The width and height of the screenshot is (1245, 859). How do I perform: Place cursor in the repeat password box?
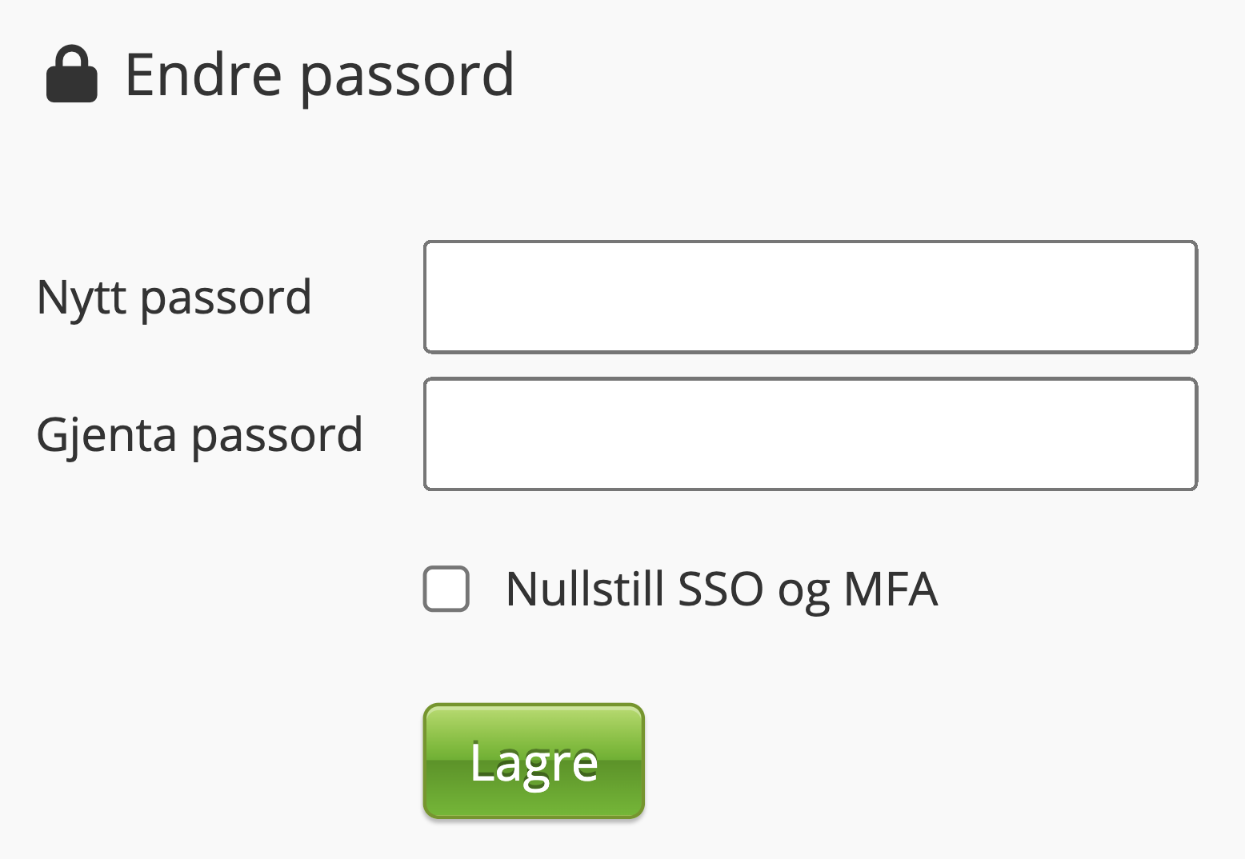tap(810, 434)
